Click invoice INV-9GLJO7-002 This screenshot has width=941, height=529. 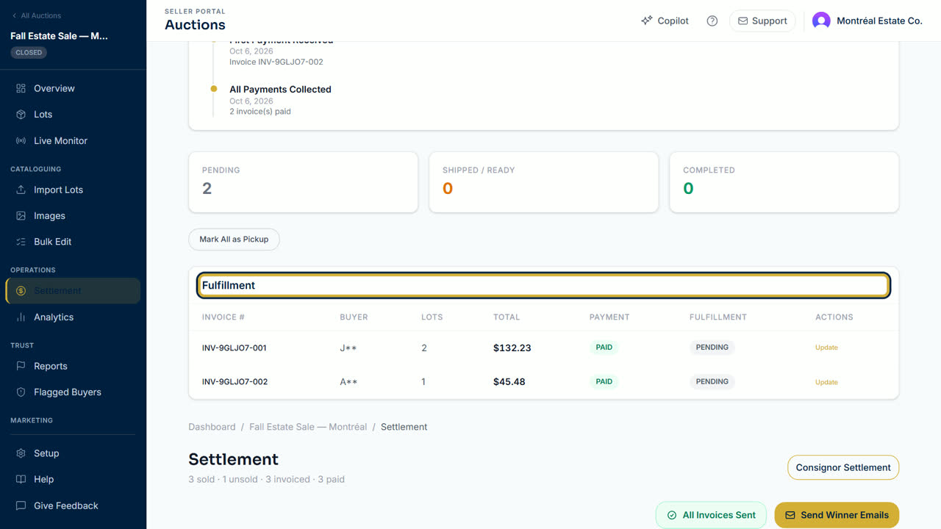(235, 382)
